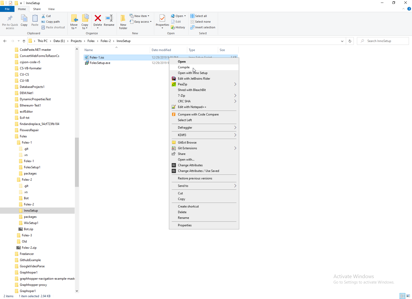Click Select none in ribbon
Image resolution: width=412 pixels, height=299 pixels.
(x=200, y=22)
